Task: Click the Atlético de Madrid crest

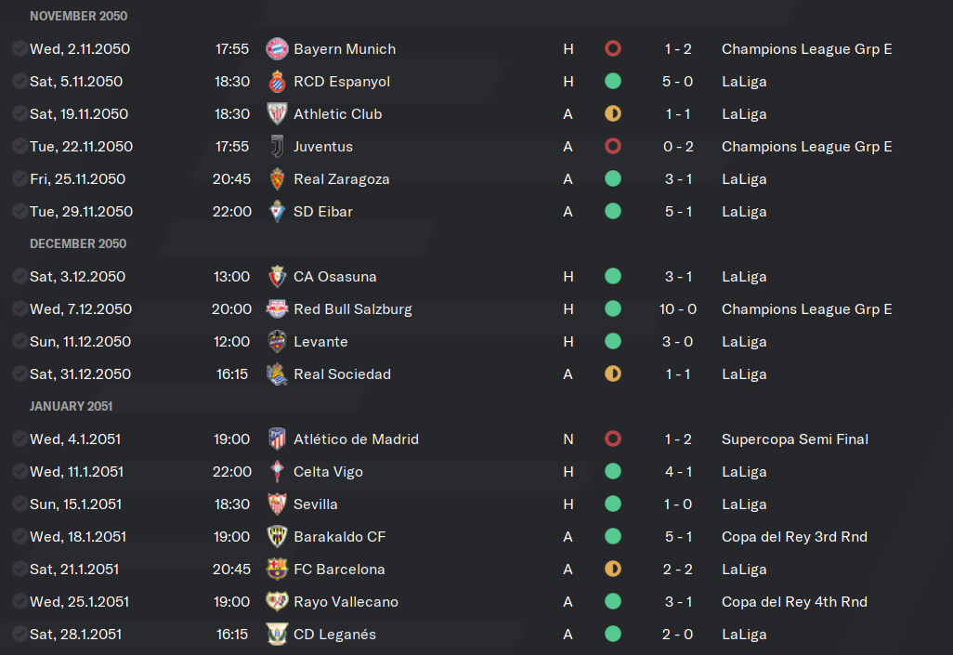Action: pos(277,439)
